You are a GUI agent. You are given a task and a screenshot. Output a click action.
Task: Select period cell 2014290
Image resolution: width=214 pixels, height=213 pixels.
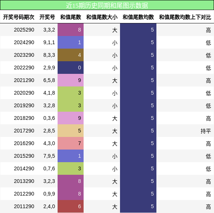tap(24, 168)
